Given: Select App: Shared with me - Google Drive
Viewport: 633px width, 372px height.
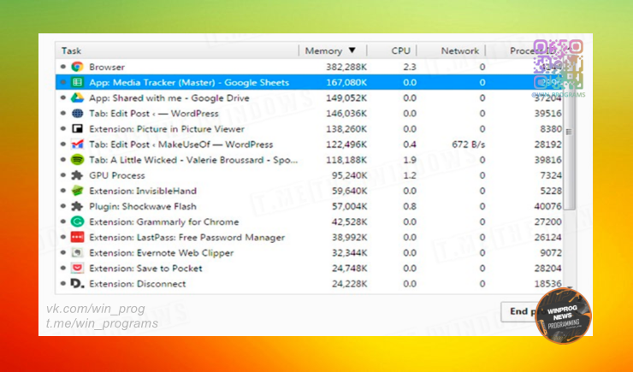Looking at the screenshot, I should point(310,97).
